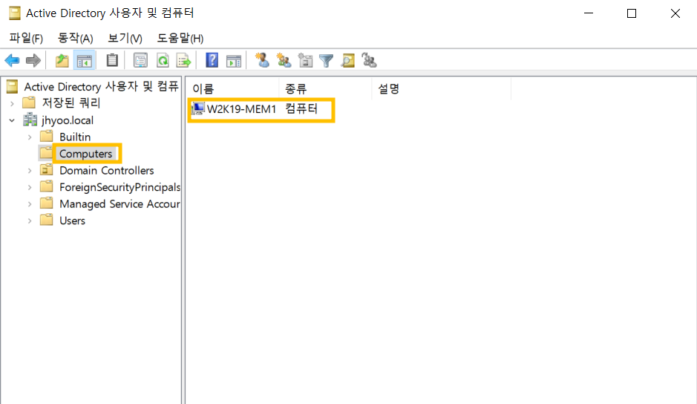The height and width of the screenshot is (404, 697).
Task: Expand the Managed Service Accounts node
Action: tap(30, 204)
